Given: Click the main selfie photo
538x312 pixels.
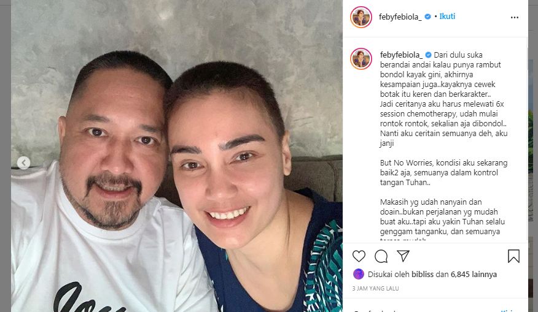Looking at the screenshot, I should point(177,156).
